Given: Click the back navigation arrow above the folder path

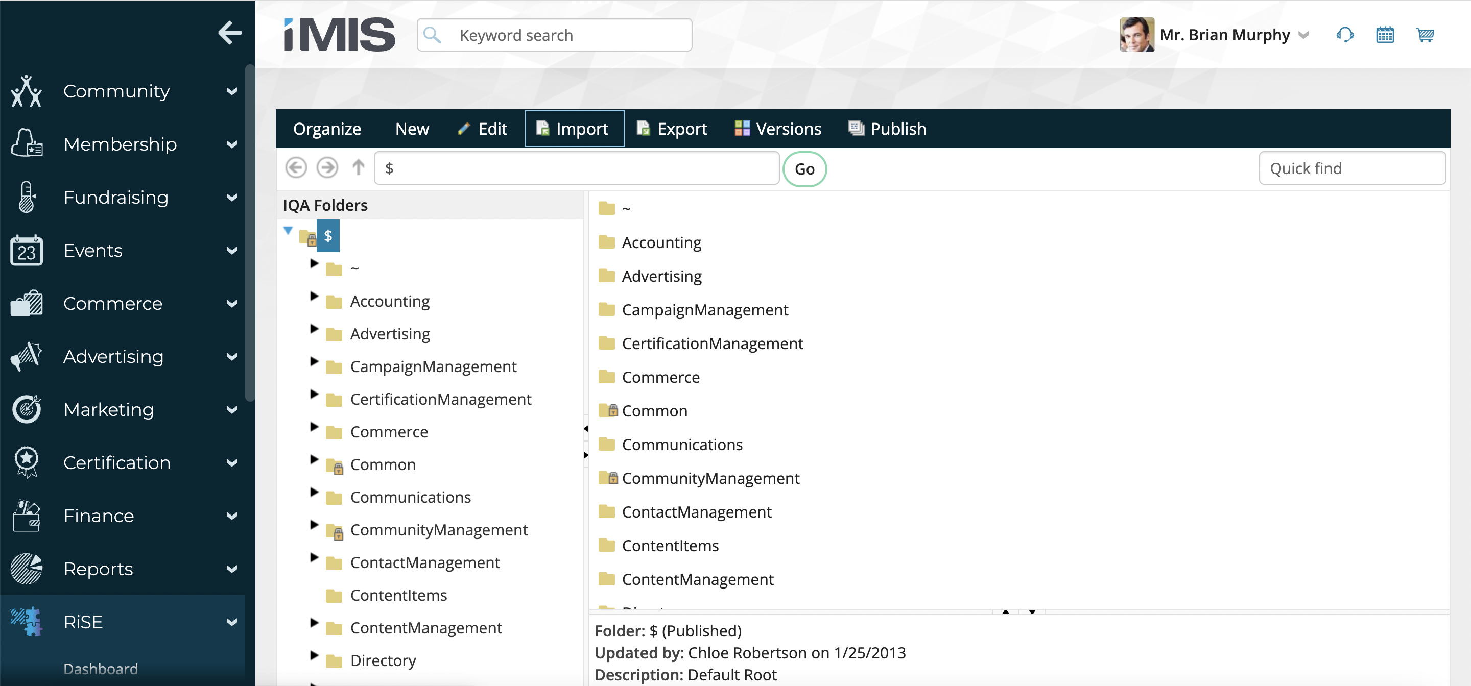Looking at the screenshot, I should [x=296, y=167].
